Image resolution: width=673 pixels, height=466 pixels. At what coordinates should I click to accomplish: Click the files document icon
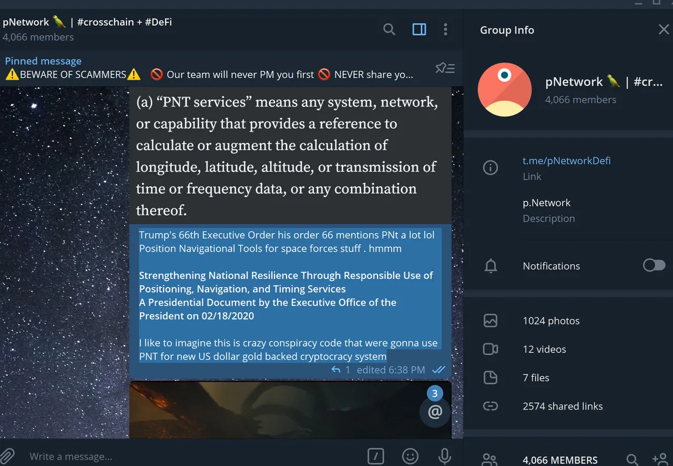point(491,378)
